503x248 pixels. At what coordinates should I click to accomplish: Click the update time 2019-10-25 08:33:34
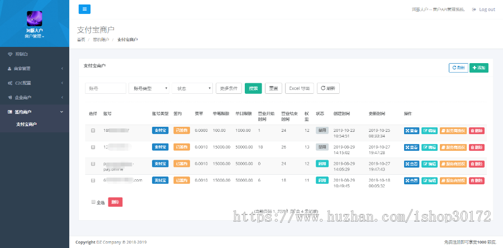click(380, 133)
